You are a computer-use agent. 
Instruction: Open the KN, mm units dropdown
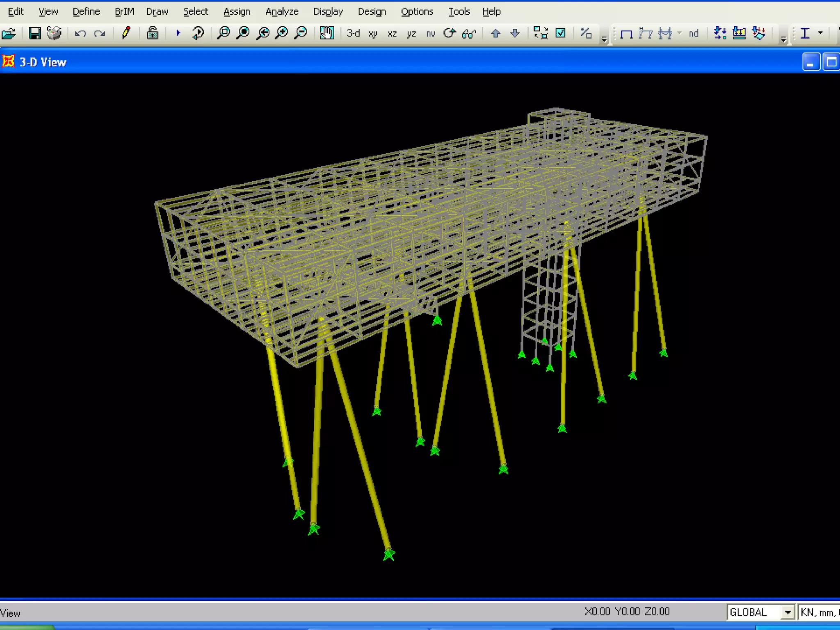[x=818, y=612]
